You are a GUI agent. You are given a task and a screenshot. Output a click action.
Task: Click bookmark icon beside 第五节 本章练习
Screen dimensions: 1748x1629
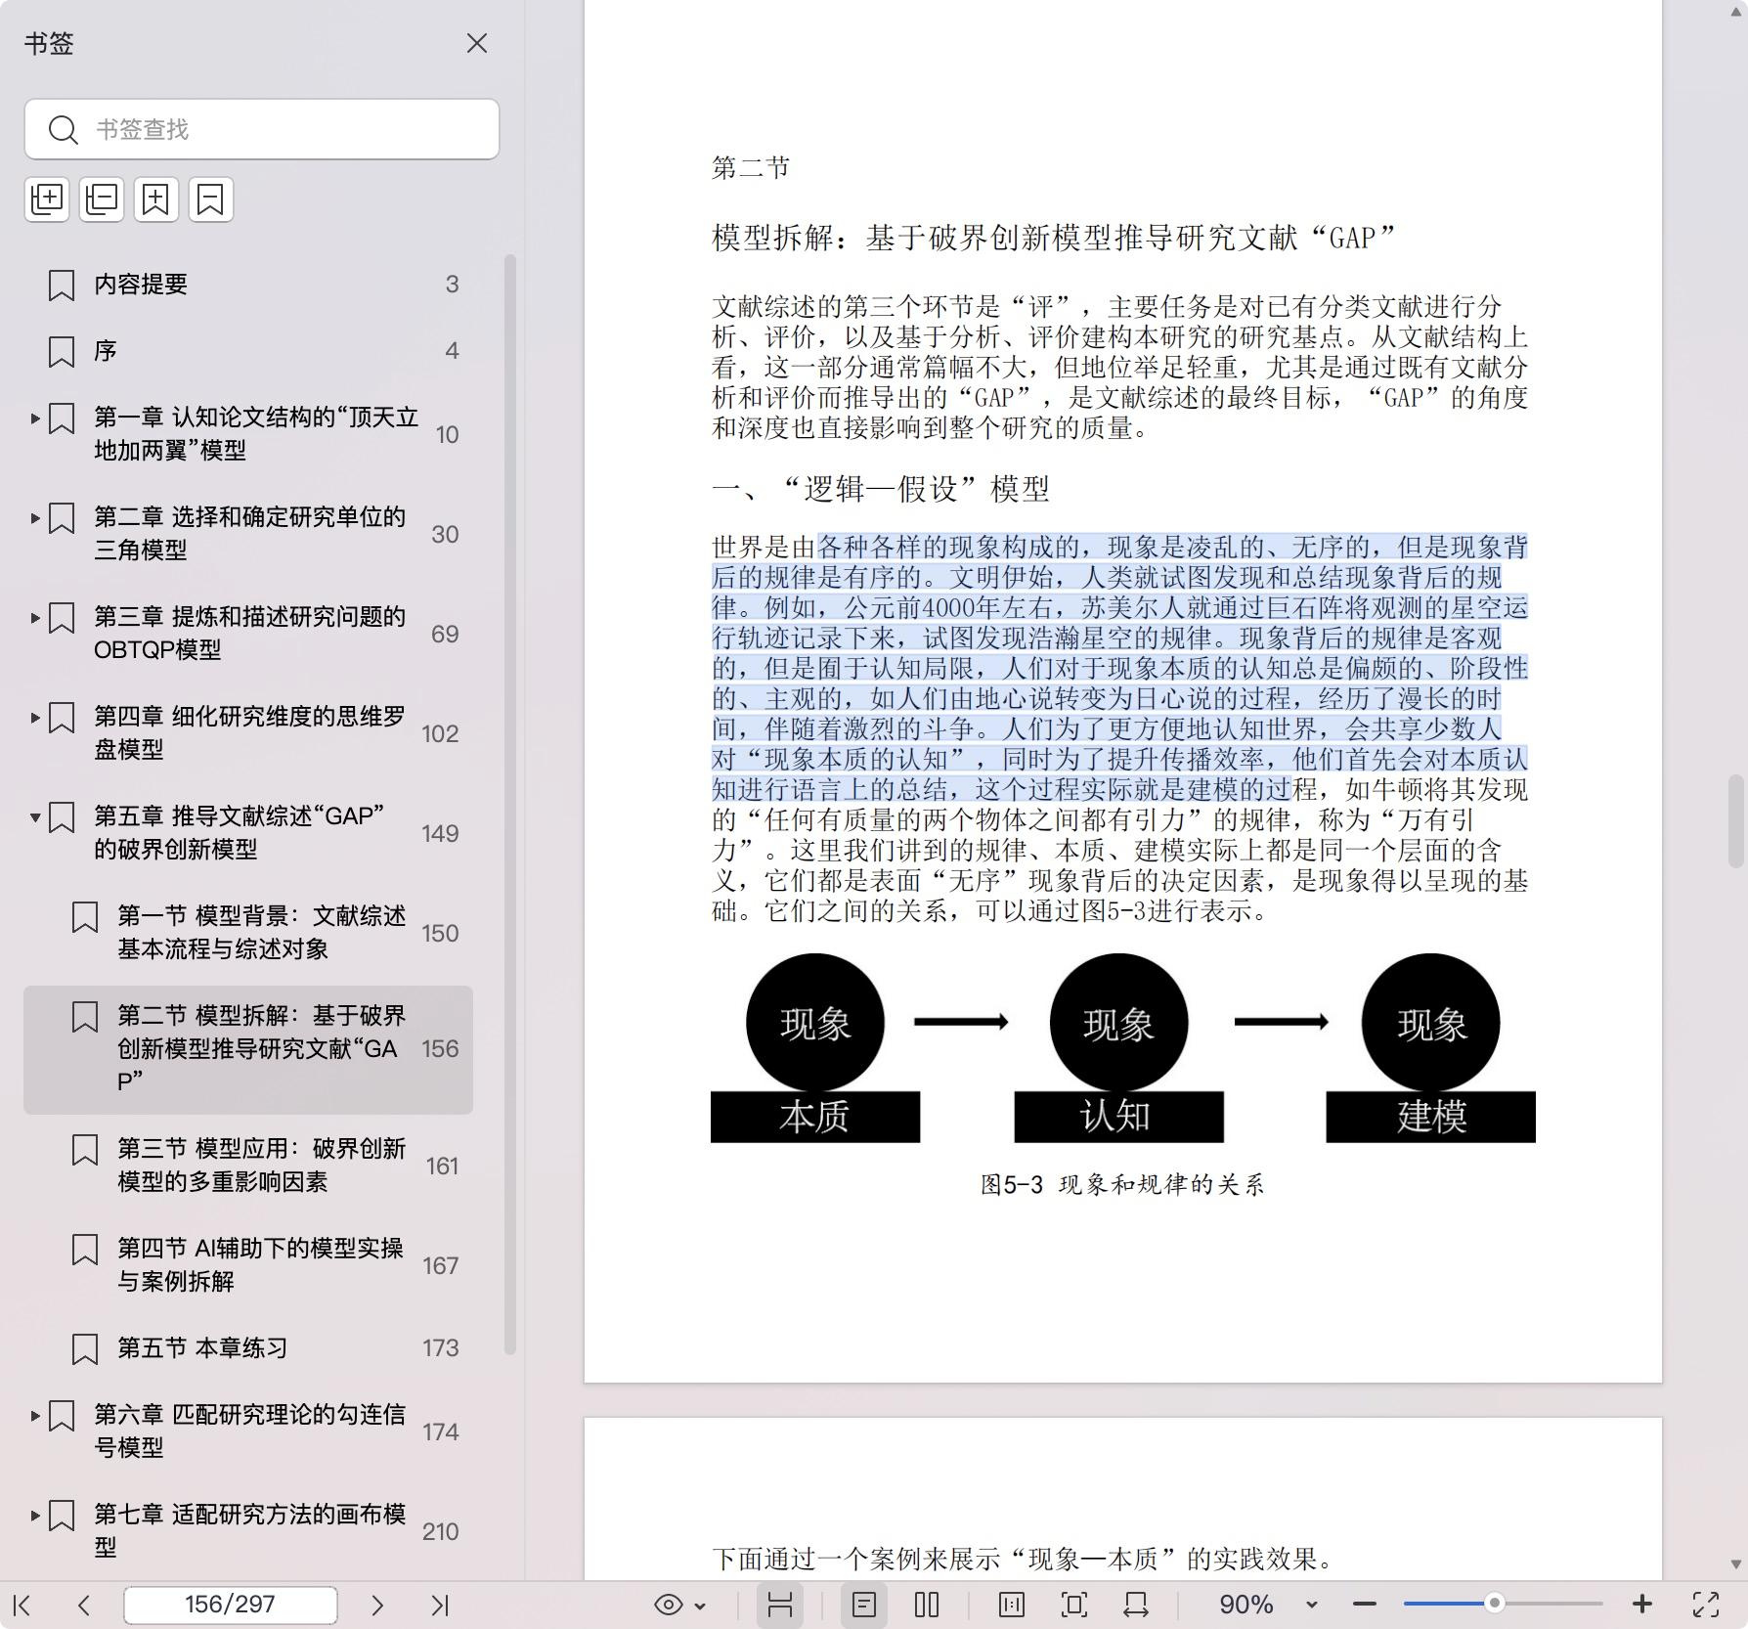coord(85,1349)
